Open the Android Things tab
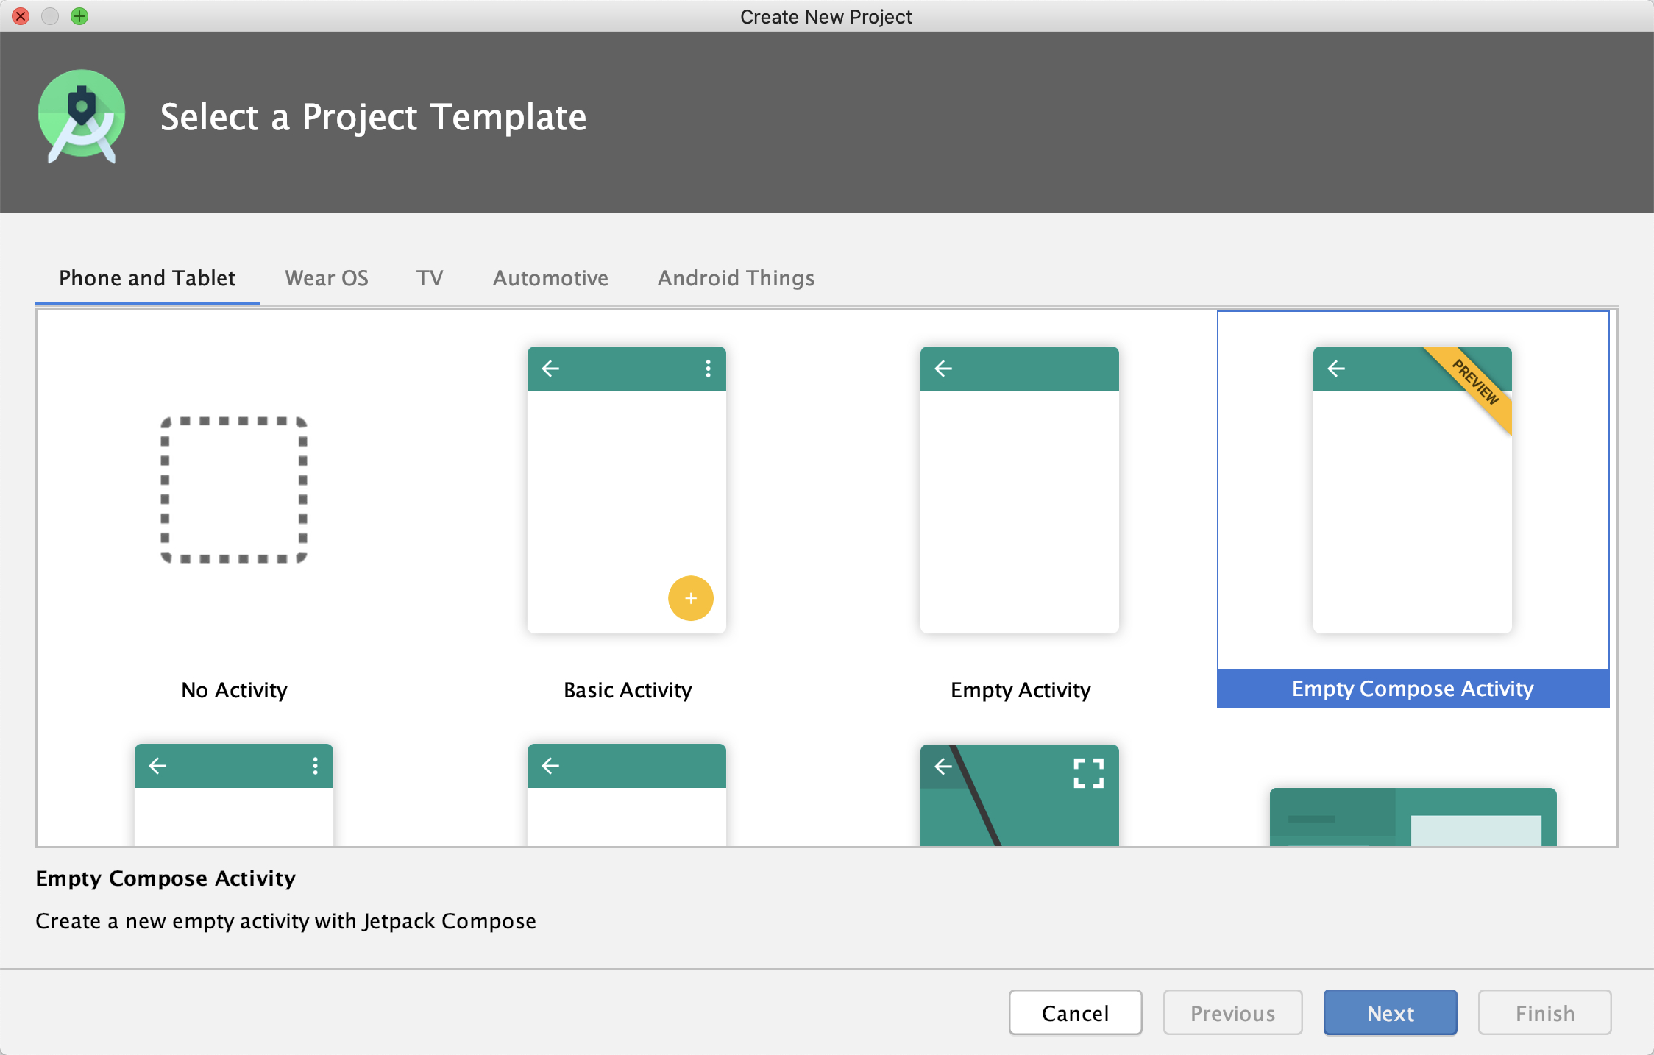 click(736, 278)
